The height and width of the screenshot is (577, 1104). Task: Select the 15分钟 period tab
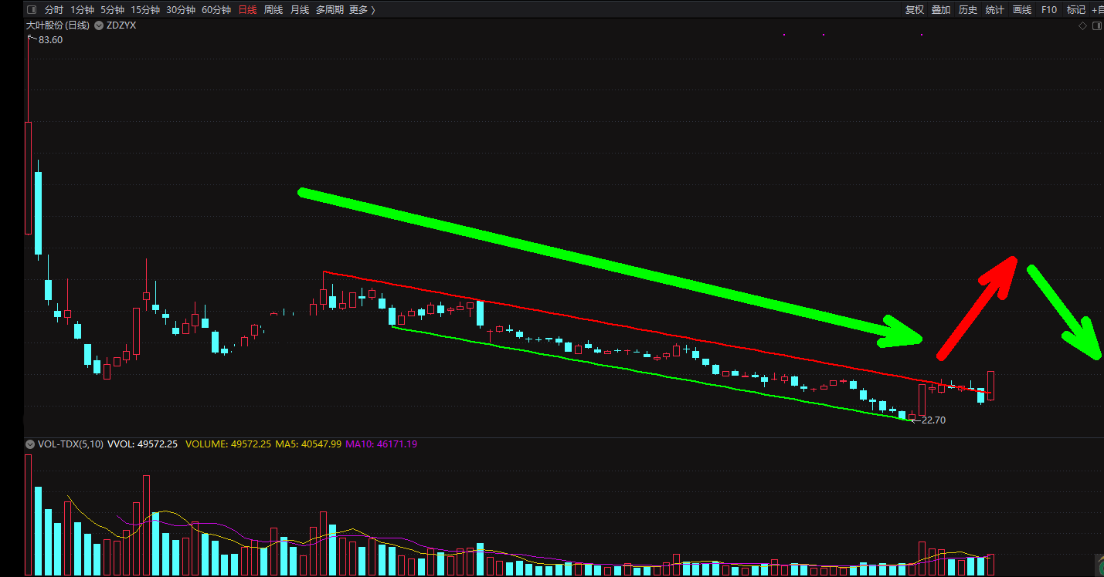(x=145, y=10)
